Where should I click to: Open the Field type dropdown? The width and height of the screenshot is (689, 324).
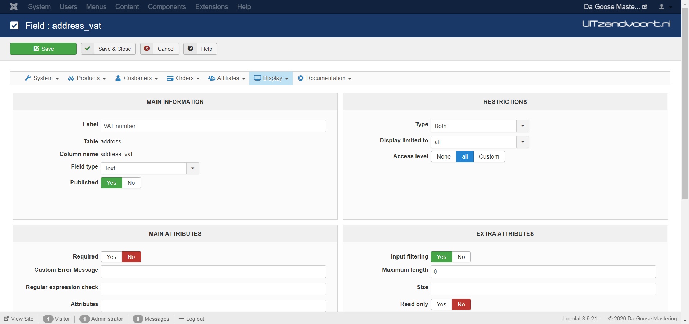[150, 168]
